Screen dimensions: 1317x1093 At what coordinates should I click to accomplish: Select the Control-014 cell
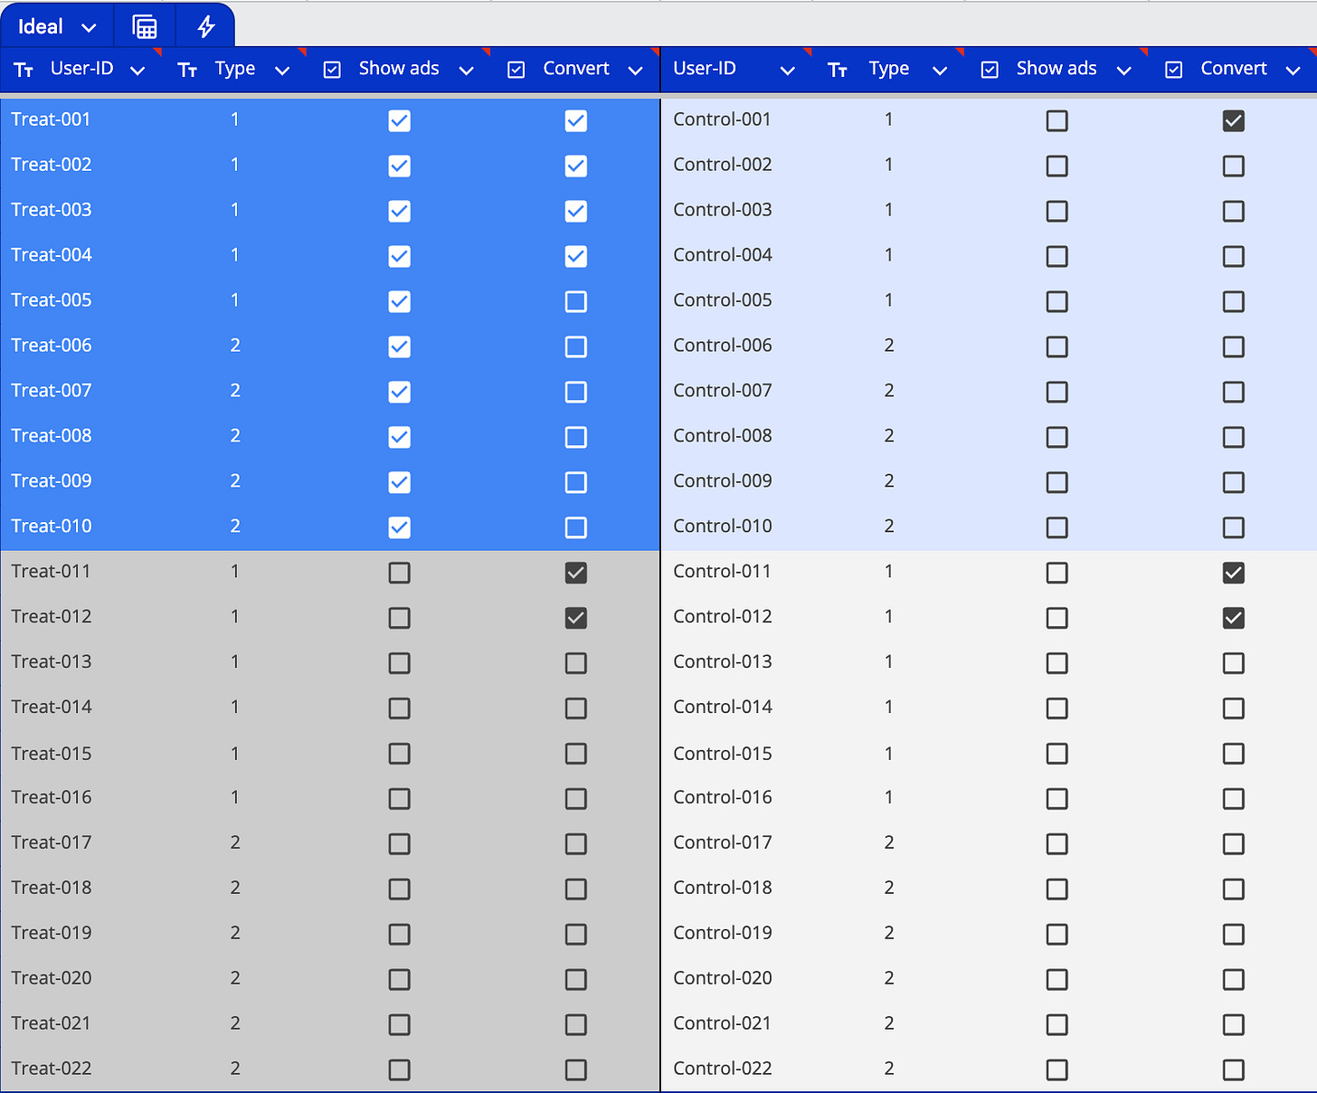[x=723, y=708]
